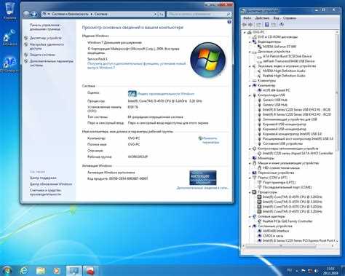Viewport: 345px width, 276px height.
Task: Select Realtek PCIe GbE Family Controller
Action: (287, 221)
